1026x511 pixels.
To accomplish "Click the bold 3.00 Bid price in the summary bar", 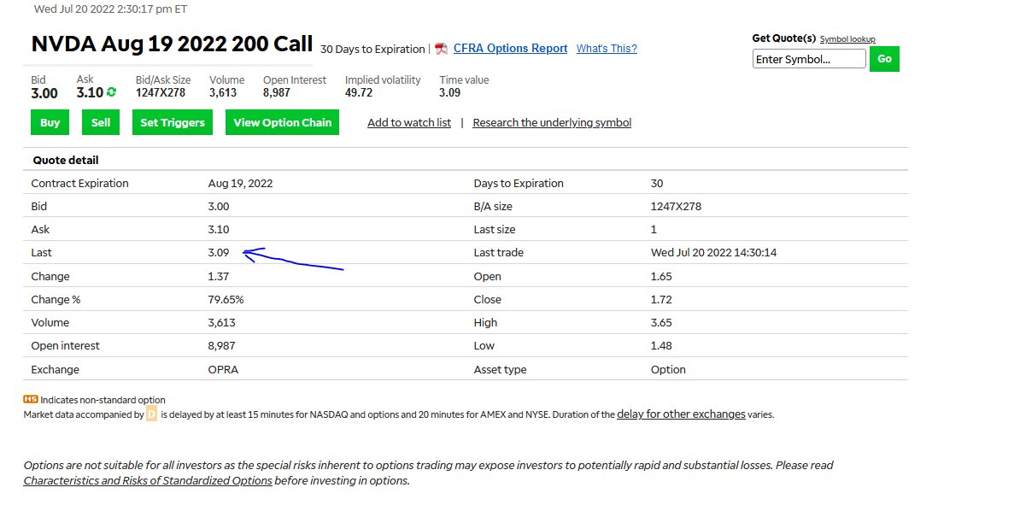I will (44, 93).
